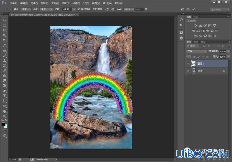The height and width of the screenshot is (162, 232).
Task: Open the 图像(I) menu
Action: coord(34,3)
